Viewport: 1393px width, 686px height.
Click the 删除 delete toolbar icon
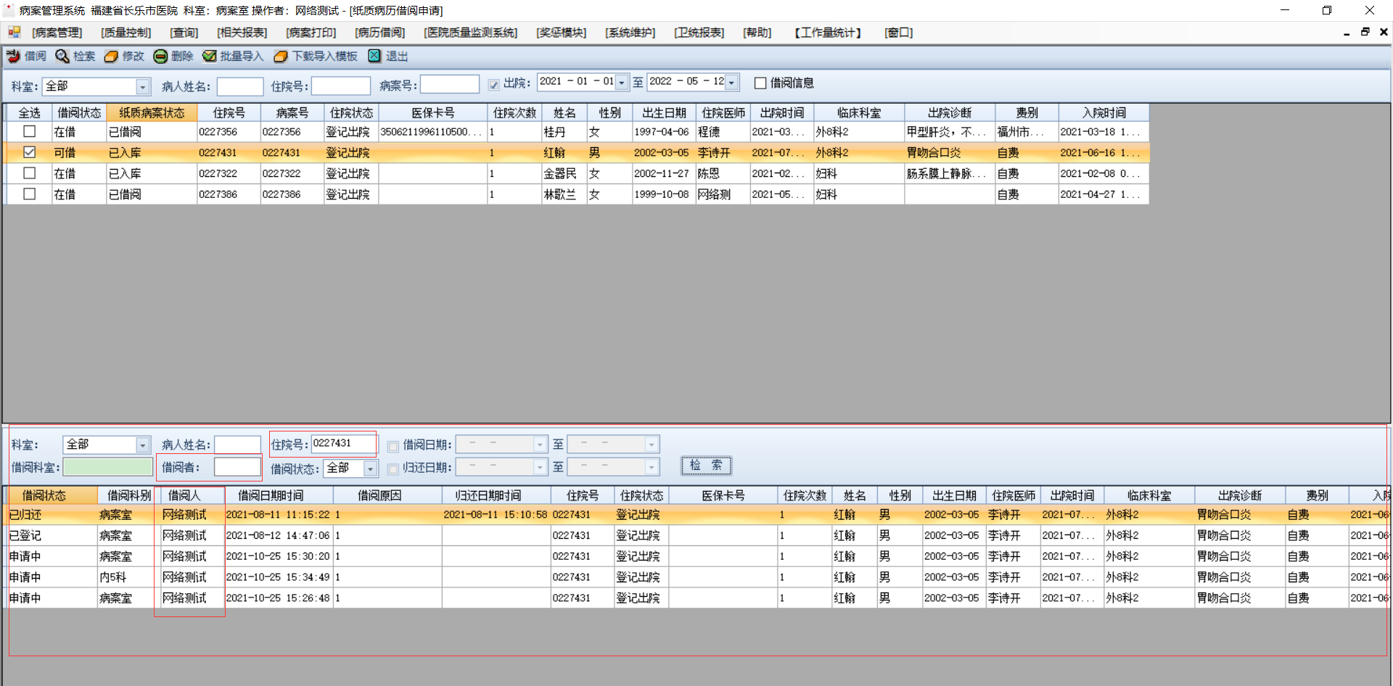[160, 56]
